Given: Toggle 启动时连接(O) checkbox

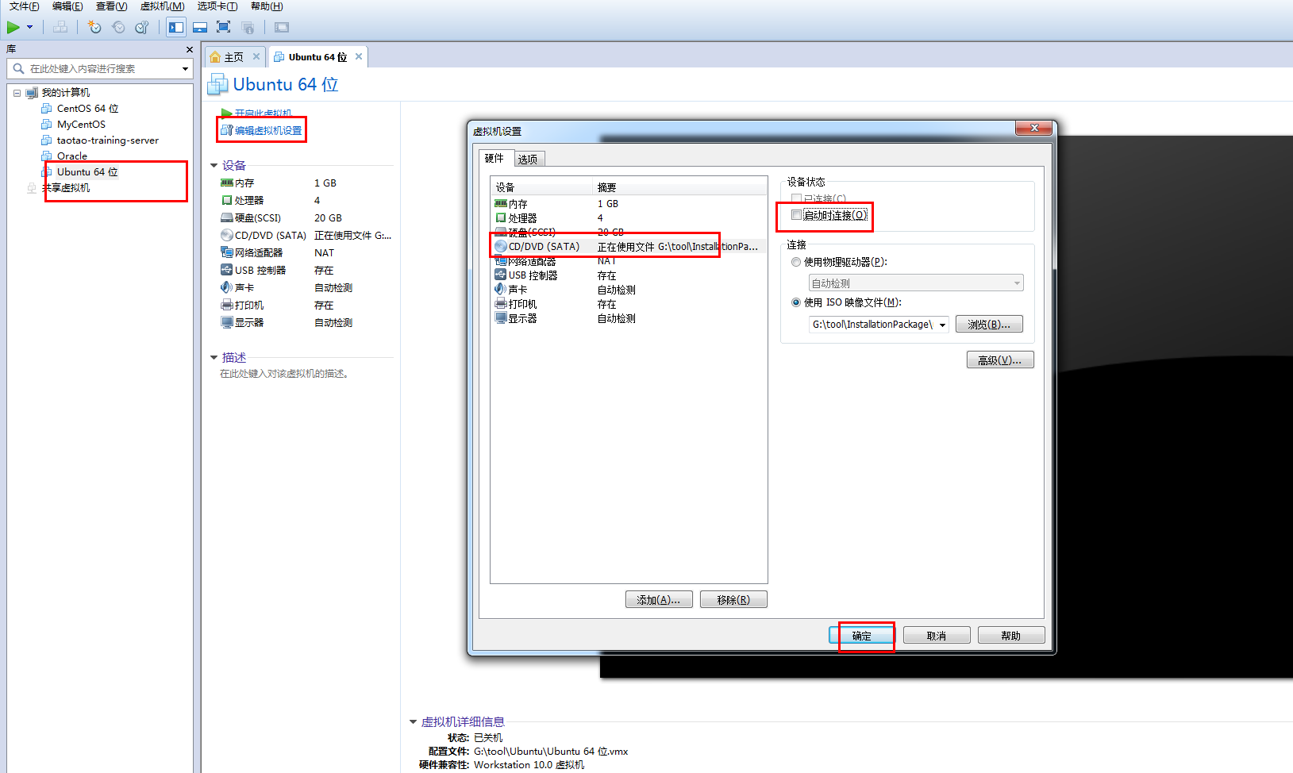Looking at the screenshot, I should coord(796,215).
